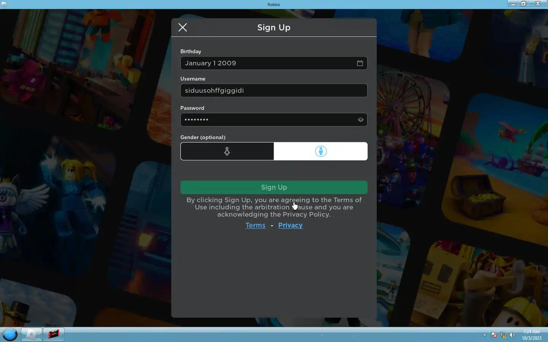Click the 'Birthday' label text
This screenshot has height=342, width=548.
click(x=191, y=51)
